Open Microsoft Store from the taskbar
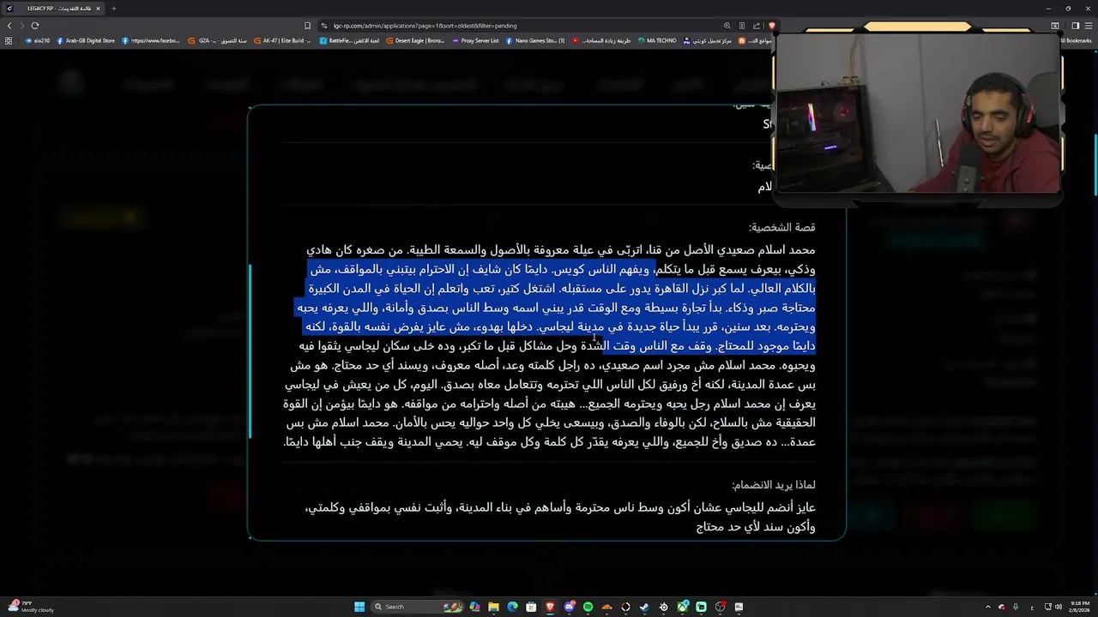1098x617 pixels. pyautogui.click(x=531, y=607)
